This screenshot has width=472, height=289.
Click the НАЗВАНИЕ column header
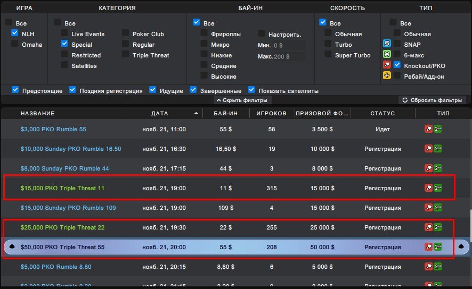pos(38,113)
